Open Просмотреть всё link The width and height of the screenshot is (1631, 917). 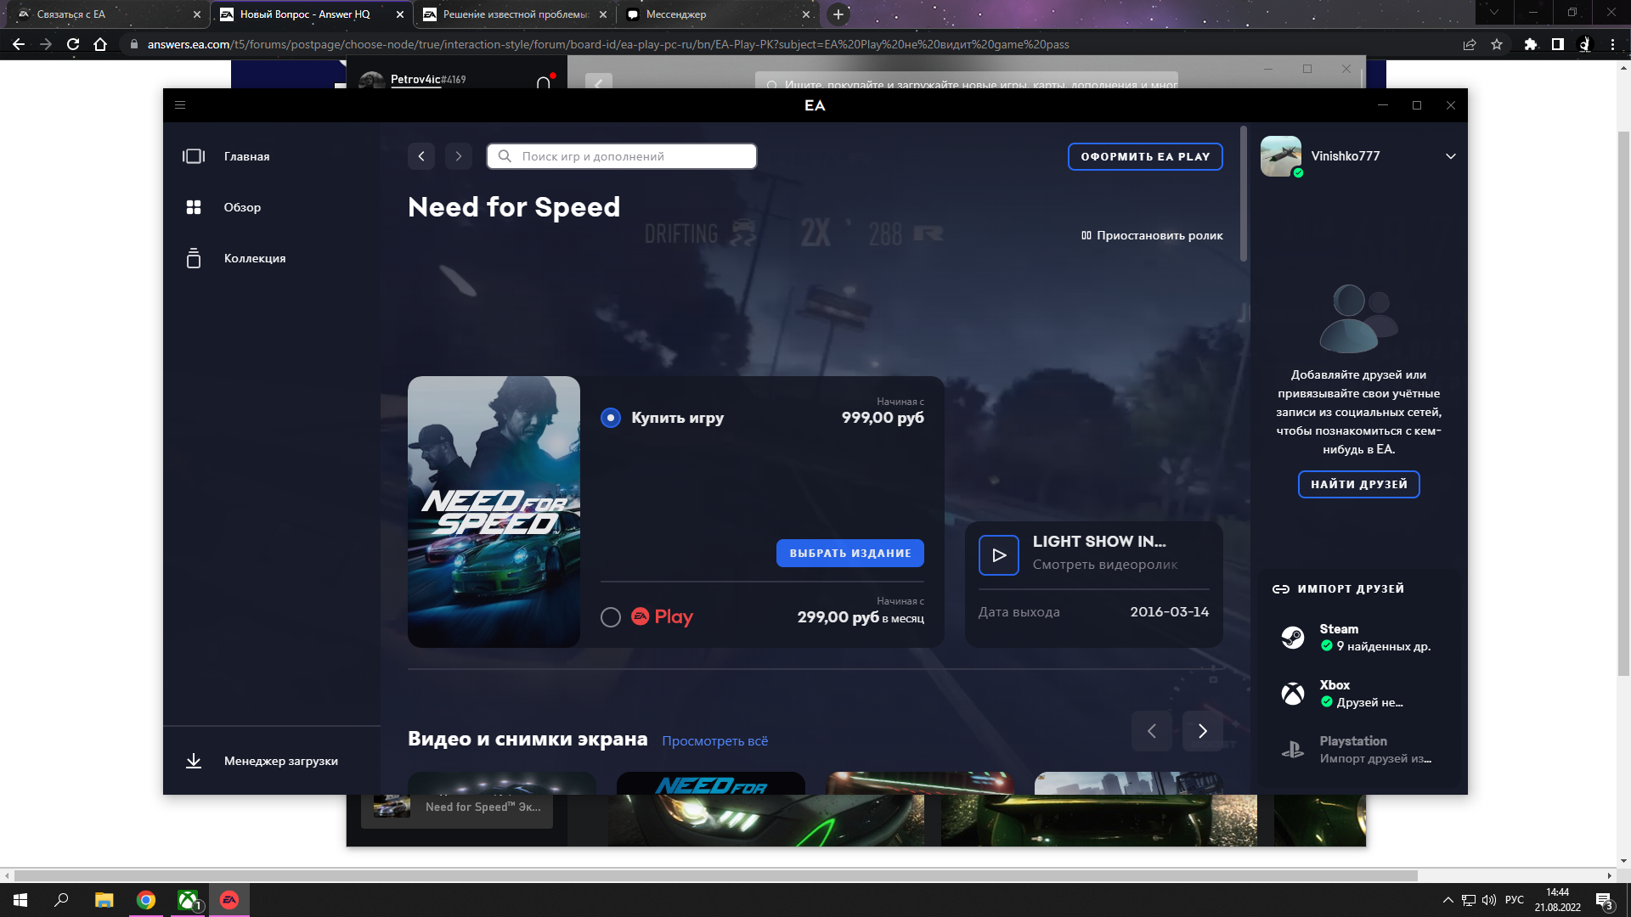pos(714,740)
